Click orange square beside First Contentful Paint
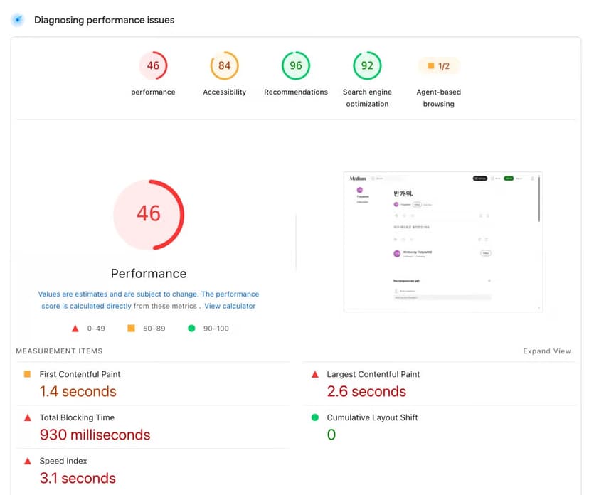Viewport: 589px width, 495px height. pyautogui.click(x=27, y=374)
